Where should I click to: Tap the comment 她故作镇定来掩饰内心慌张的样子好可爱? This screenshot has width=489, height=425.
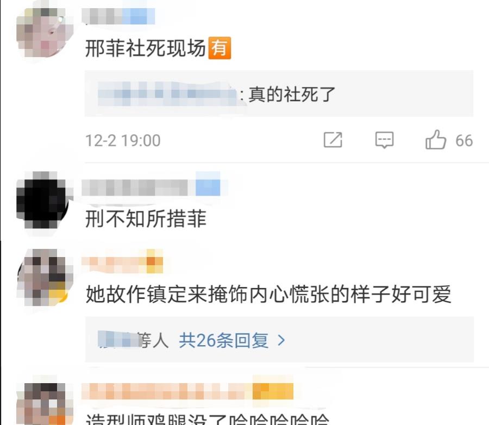pyautogui.click(x=268, y=294)
